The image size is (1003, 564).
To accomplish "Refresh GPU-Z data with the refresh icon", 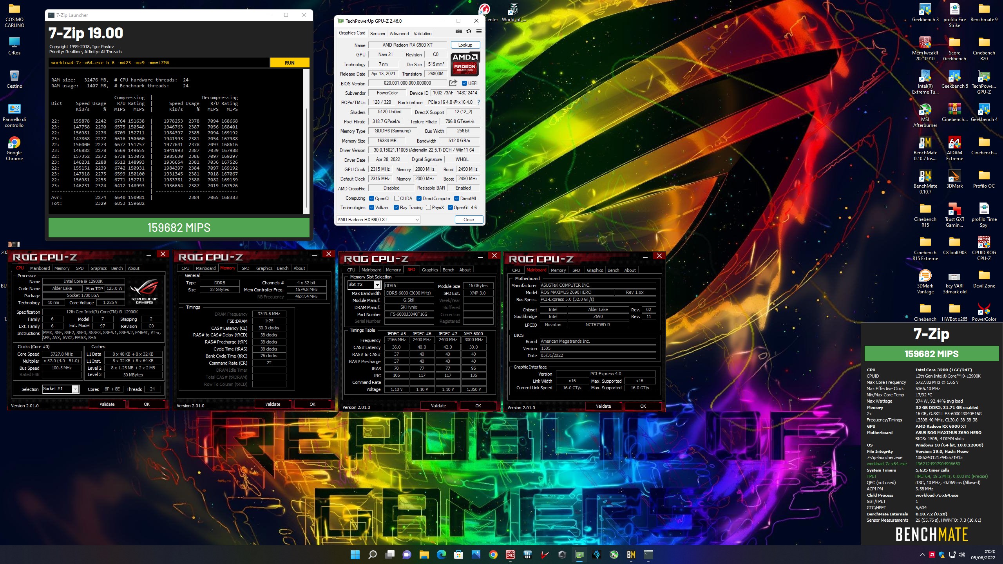I will click(469, 32).
